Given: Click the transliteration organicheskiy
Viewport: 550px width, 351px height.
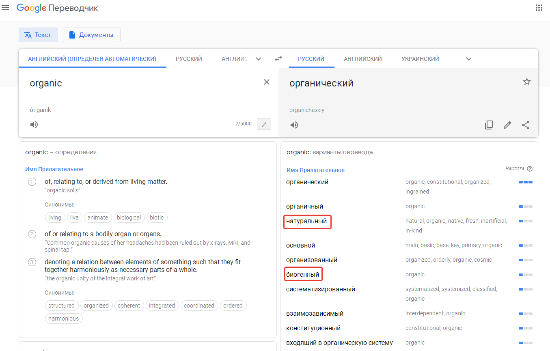Looking at the screenshot, I should pyautogui.click(x=307, y=110).
